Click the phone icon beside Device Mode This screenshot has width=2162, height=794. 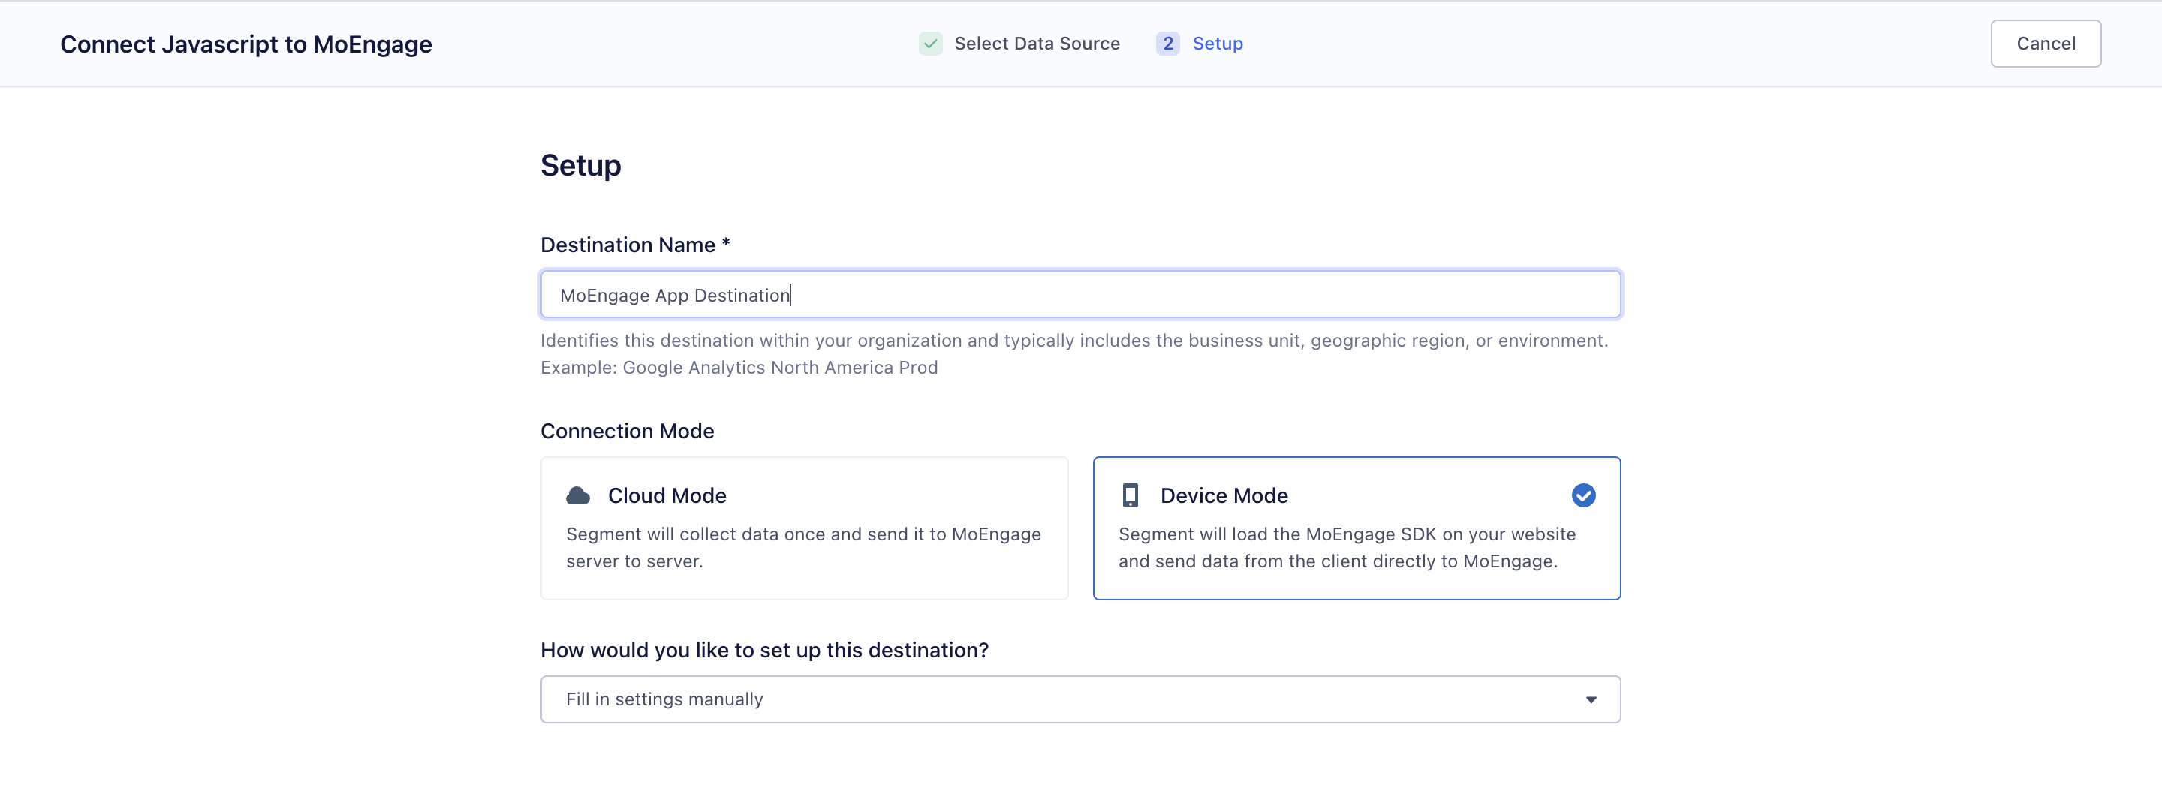(1131, 496)
